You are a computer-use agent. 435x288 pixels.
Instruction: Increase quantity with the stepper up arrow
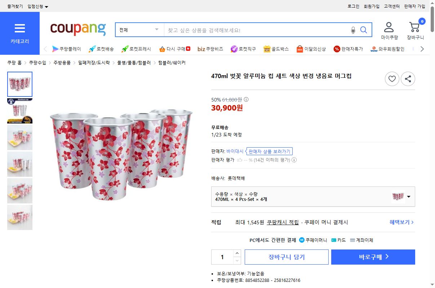coord(238,253)
